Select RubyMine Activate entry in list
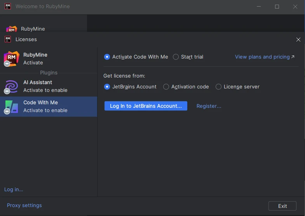The height and width of the screenshot is (216, 305). click(49, 59)
